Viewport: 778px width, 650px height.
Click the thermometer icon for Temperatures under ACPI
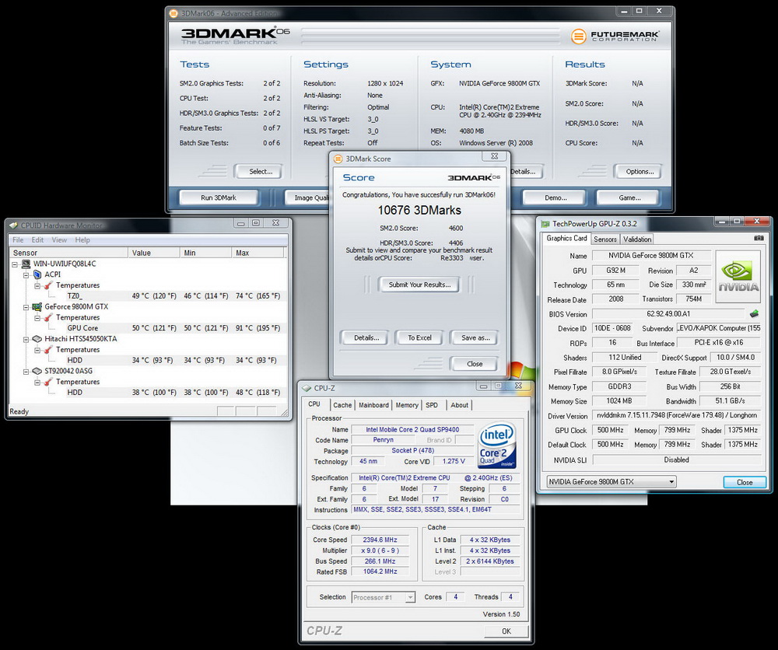(x=48, y=285)
